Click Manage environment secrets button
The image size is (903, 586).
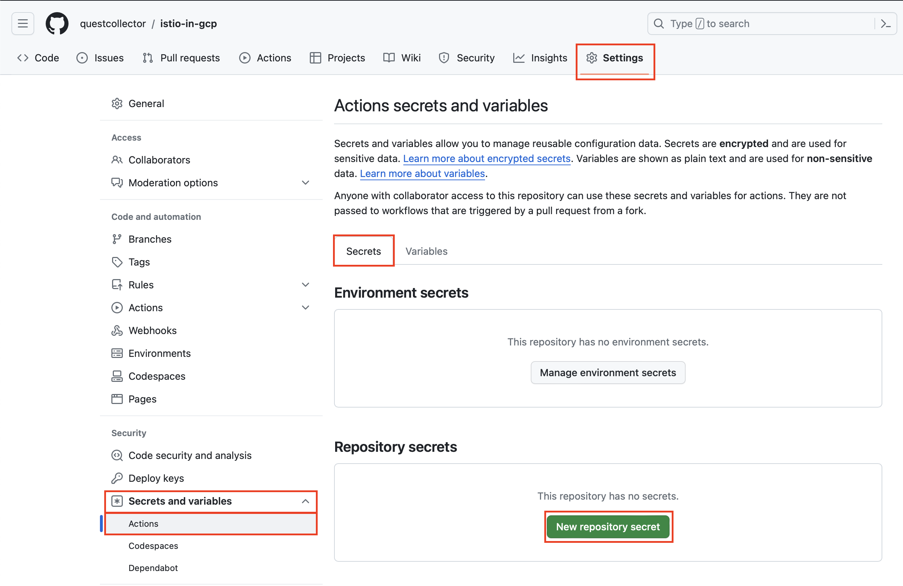(608, 373)
